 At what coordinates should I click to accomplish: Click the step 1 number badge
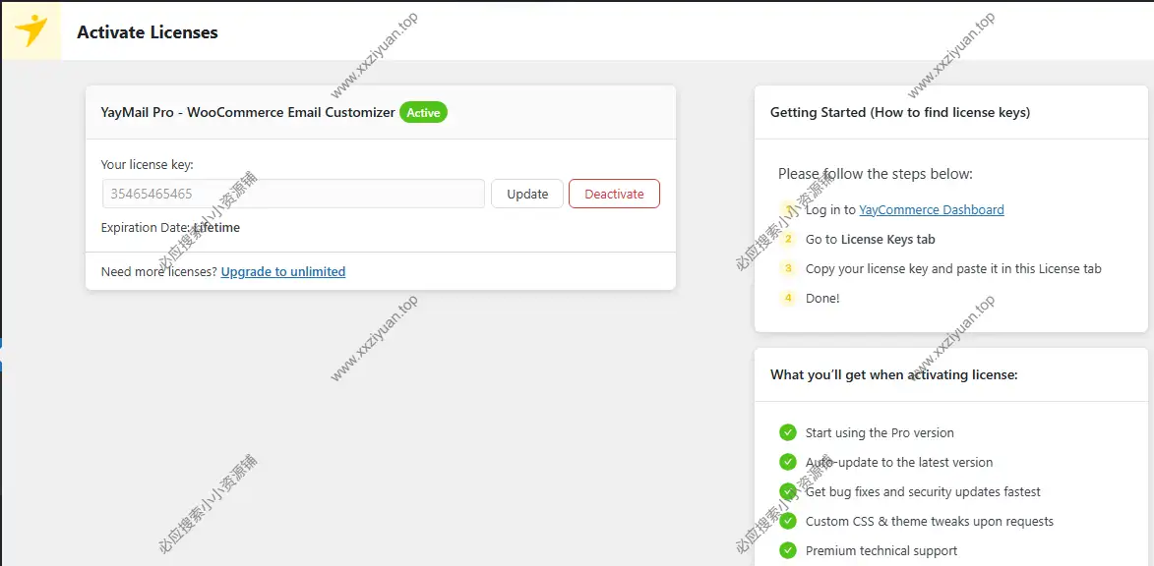coord(787,209)
